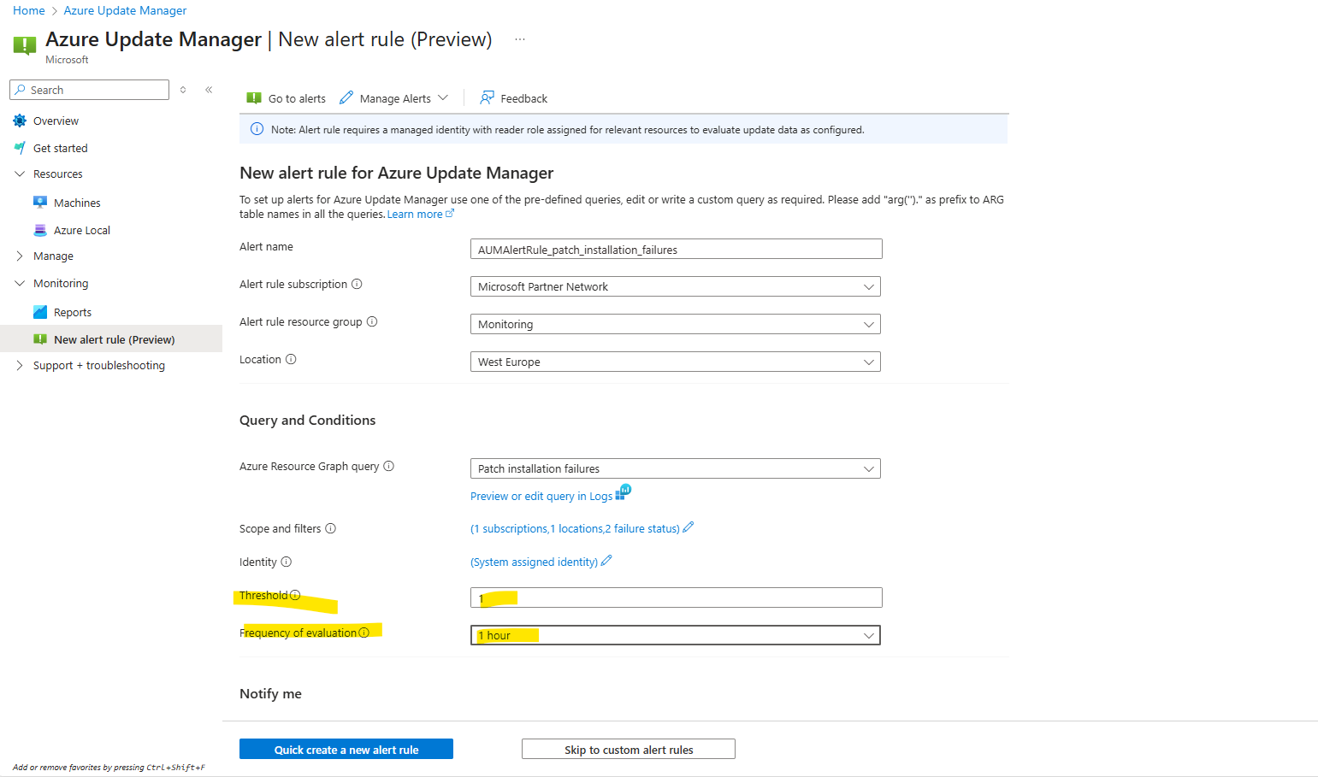Show info for Alert rule subscription
This screenshot has width=1318, height=777.
pos(357,284)
